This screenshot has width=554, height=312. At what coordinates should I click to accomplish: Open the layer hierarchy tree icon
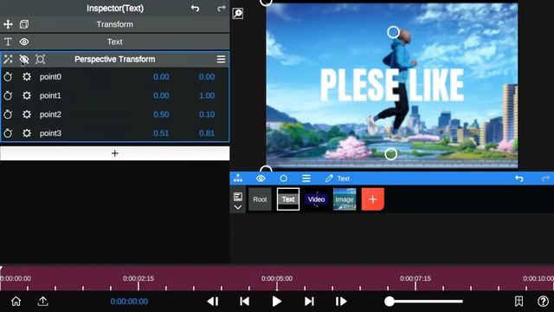(x=238, y=179)
